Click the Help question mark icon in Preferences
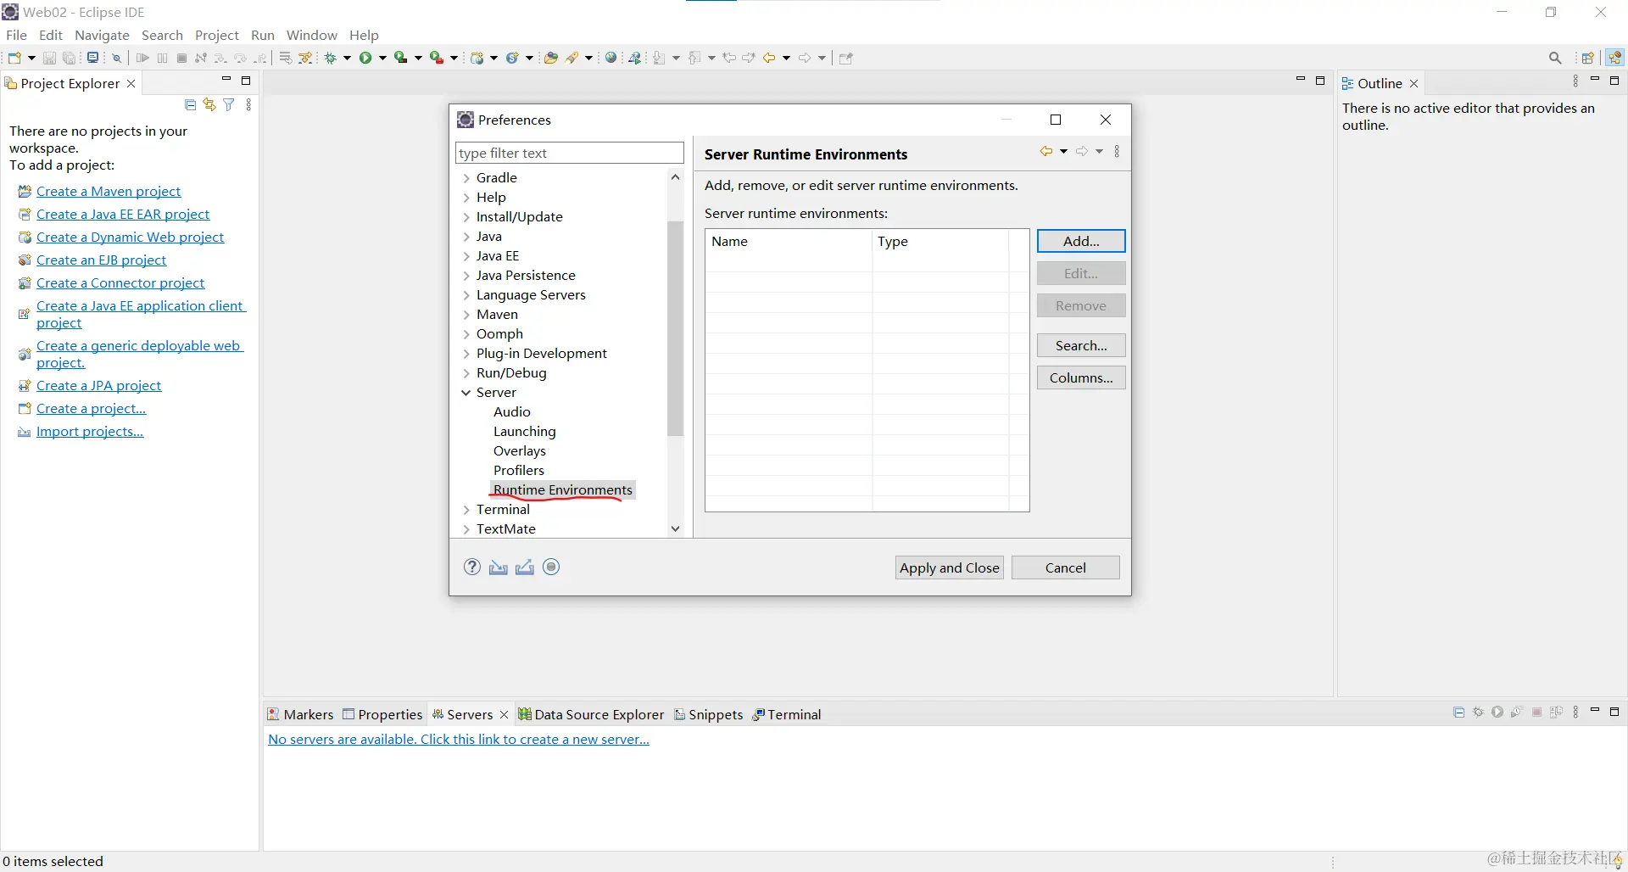Screen dimensions: 1628x872 [472, 567]
